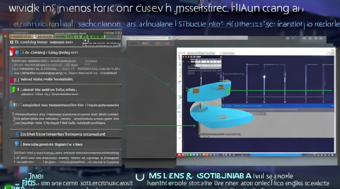This screenshot has width=340, height=189.
Task: Select the second tab label in white title bar
Action: (x=227, y=53)
